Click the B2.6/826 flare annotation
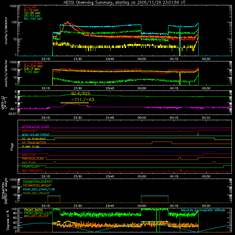 [x=81, y=93]
